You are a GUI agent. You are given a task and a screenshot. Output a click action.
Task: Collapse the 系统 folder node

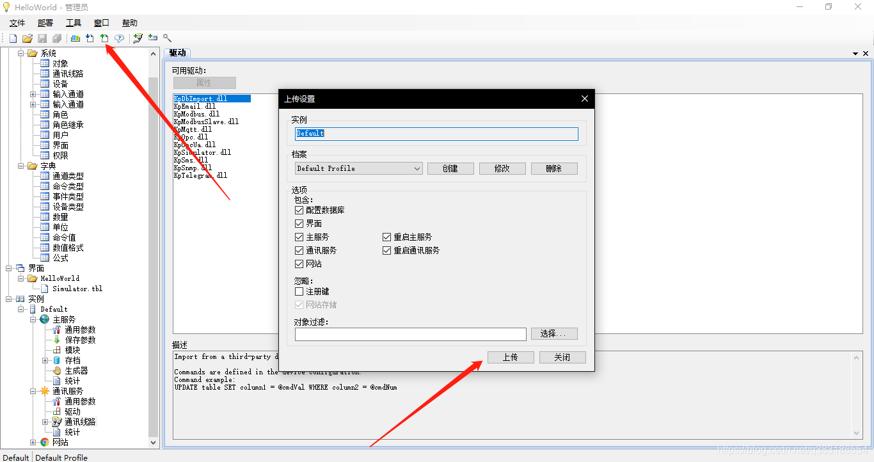click(21, 53)
